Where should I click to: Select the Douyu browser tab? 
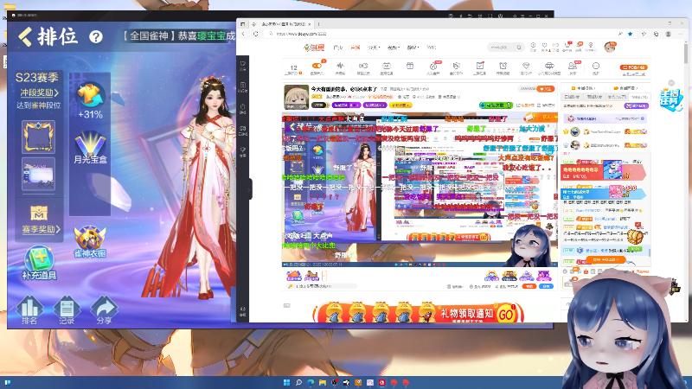point(281,24)
